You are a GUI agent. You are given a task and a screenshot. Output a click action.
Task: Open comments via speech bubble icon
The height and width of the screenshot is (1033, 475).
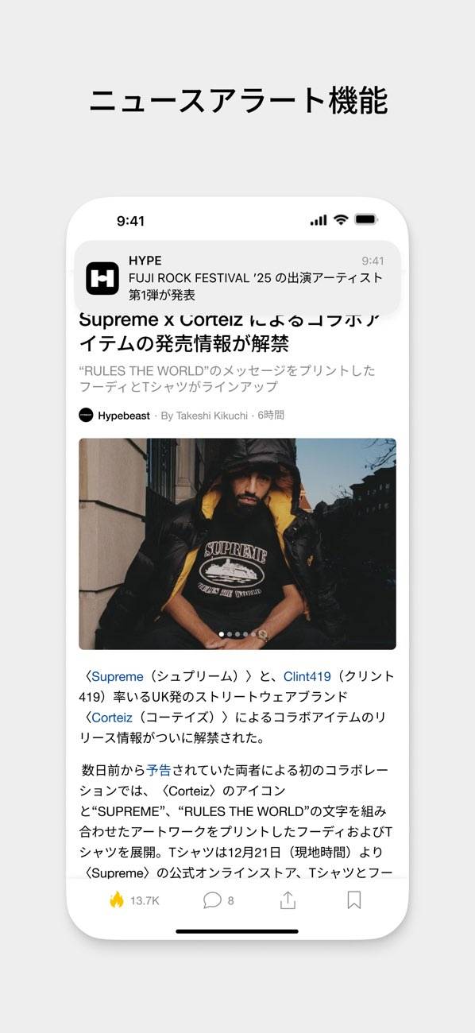[x=212, y=900]
